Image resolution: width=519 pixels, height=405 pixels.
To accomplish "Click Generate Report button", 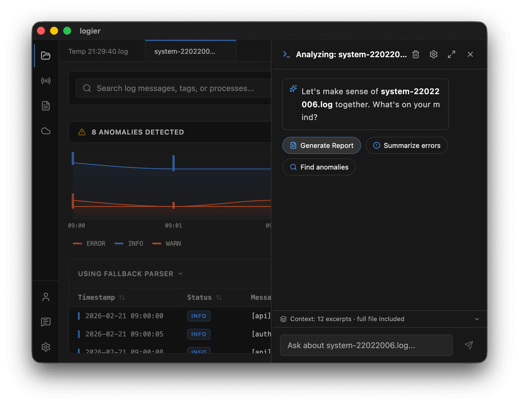I will coord(322,145).
